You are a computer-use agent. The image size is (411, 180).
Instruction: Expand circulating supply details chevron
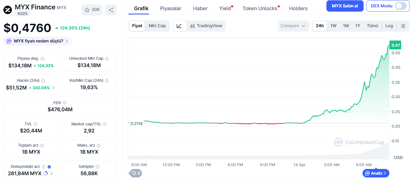pyautogui.click(x=52, y=173)
